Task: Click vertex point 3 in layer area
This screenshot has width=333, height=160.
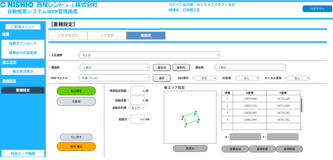Action: [x=196, y=112]
